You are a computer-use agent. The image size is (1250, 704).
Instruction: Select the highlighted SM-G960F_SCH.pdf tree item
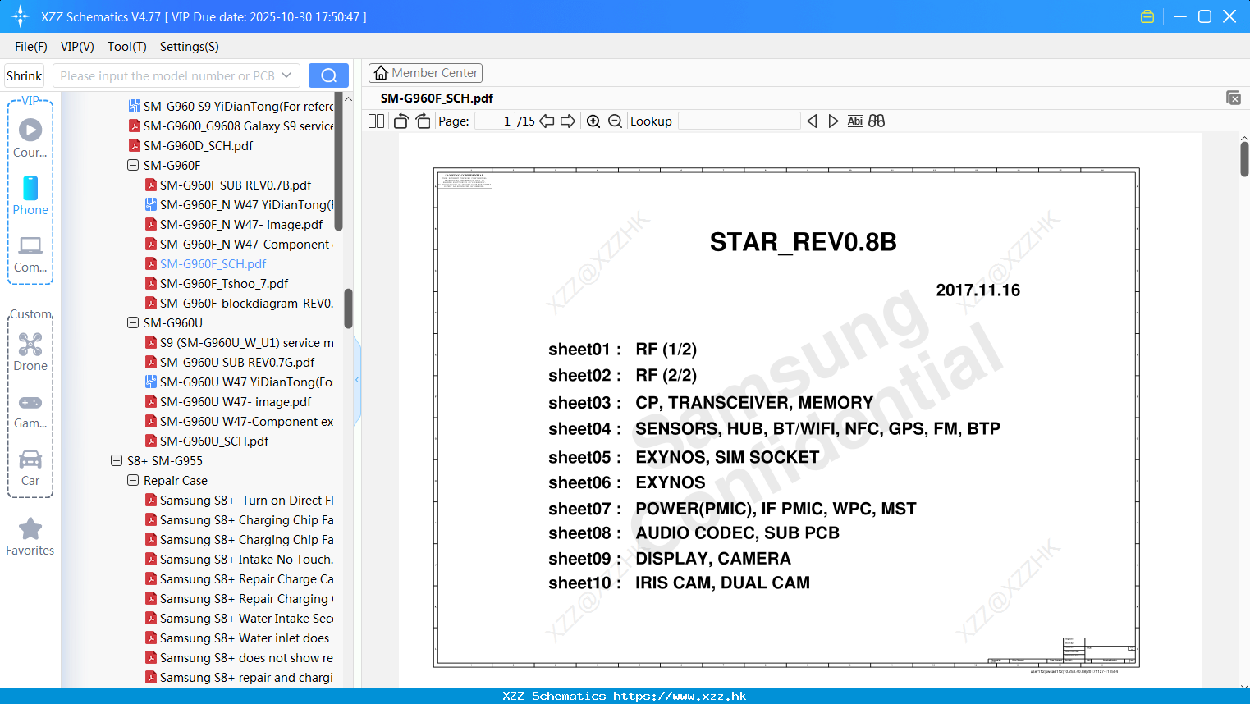213,263
